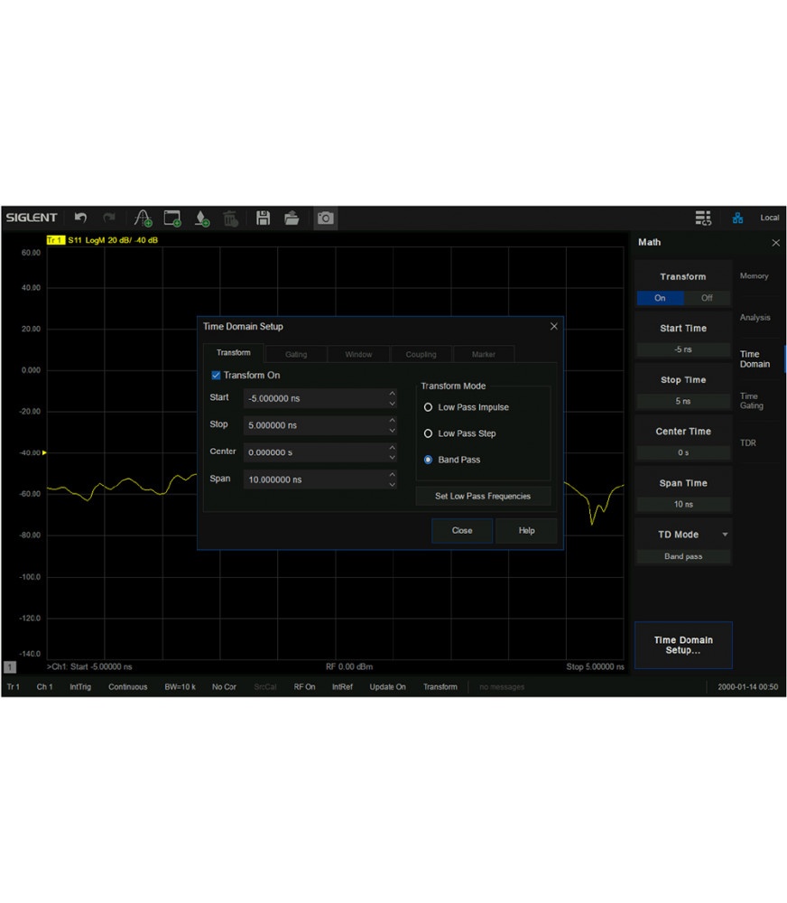
Task: Turn Transform Off in Math panel
Action: 707,298
